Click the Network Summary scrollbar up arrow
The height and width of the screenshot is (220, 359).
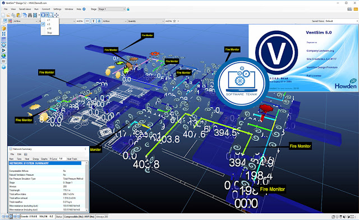[86, 163]
